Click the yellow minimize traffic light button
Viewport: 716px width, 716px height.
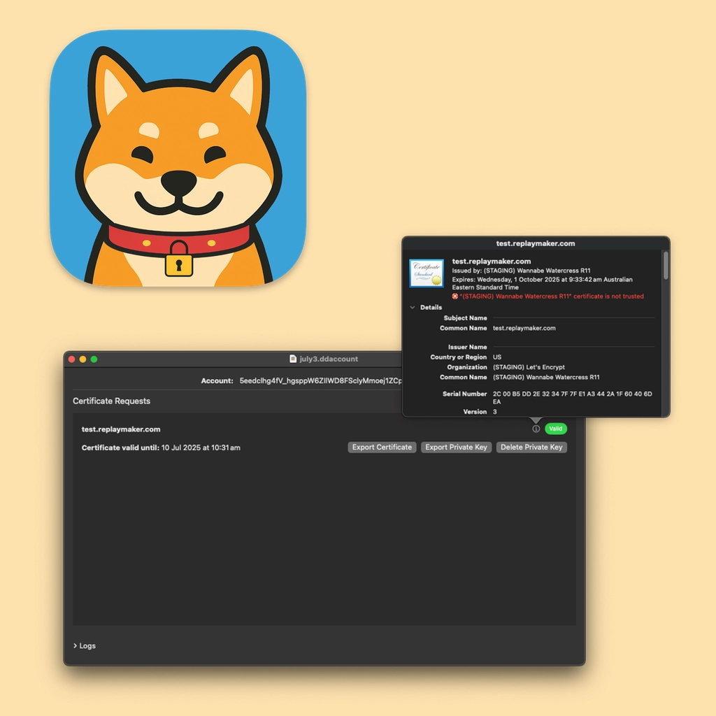click(83, 357)
